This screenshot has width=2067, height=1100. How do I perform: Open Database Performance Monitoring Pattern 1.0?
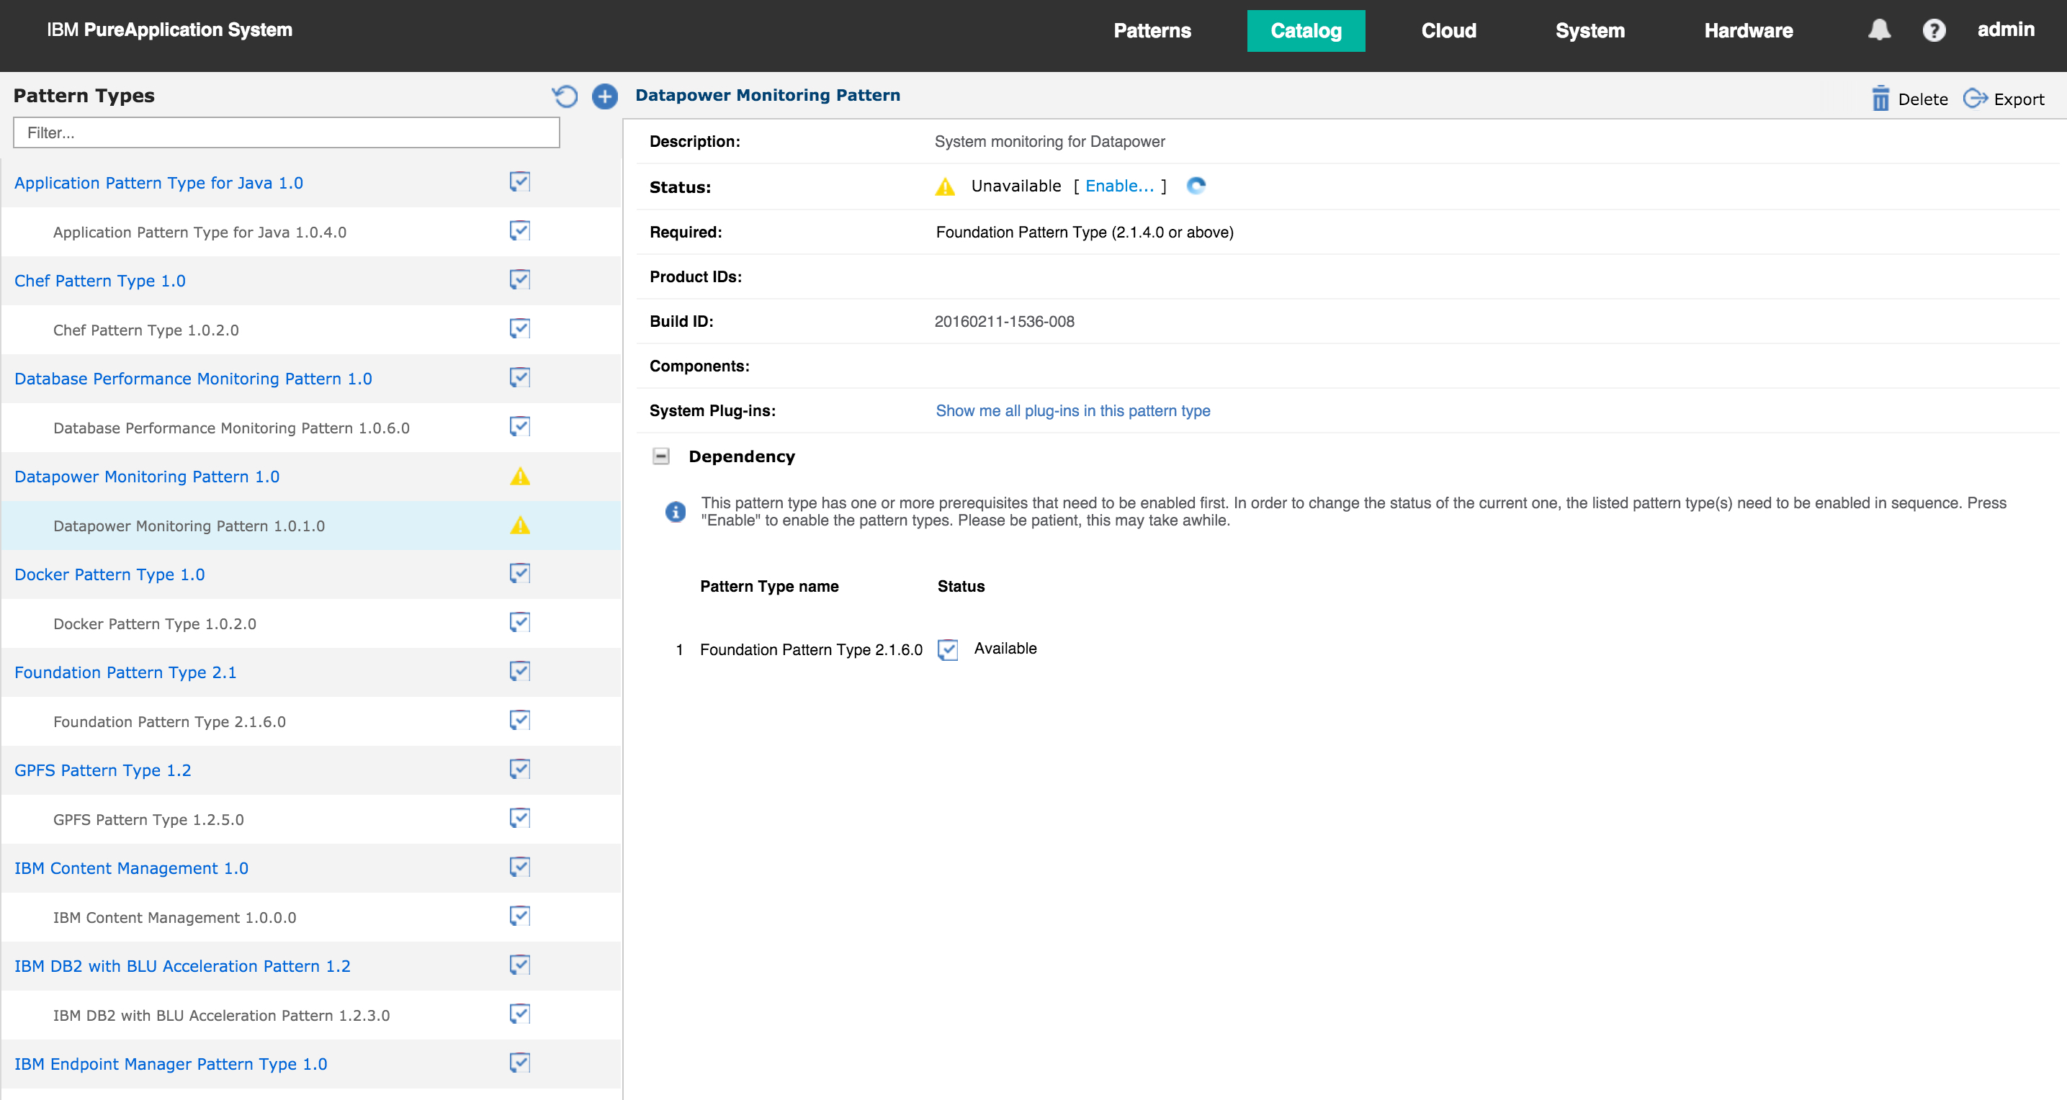pyautogui.click(x=194, y=379)
